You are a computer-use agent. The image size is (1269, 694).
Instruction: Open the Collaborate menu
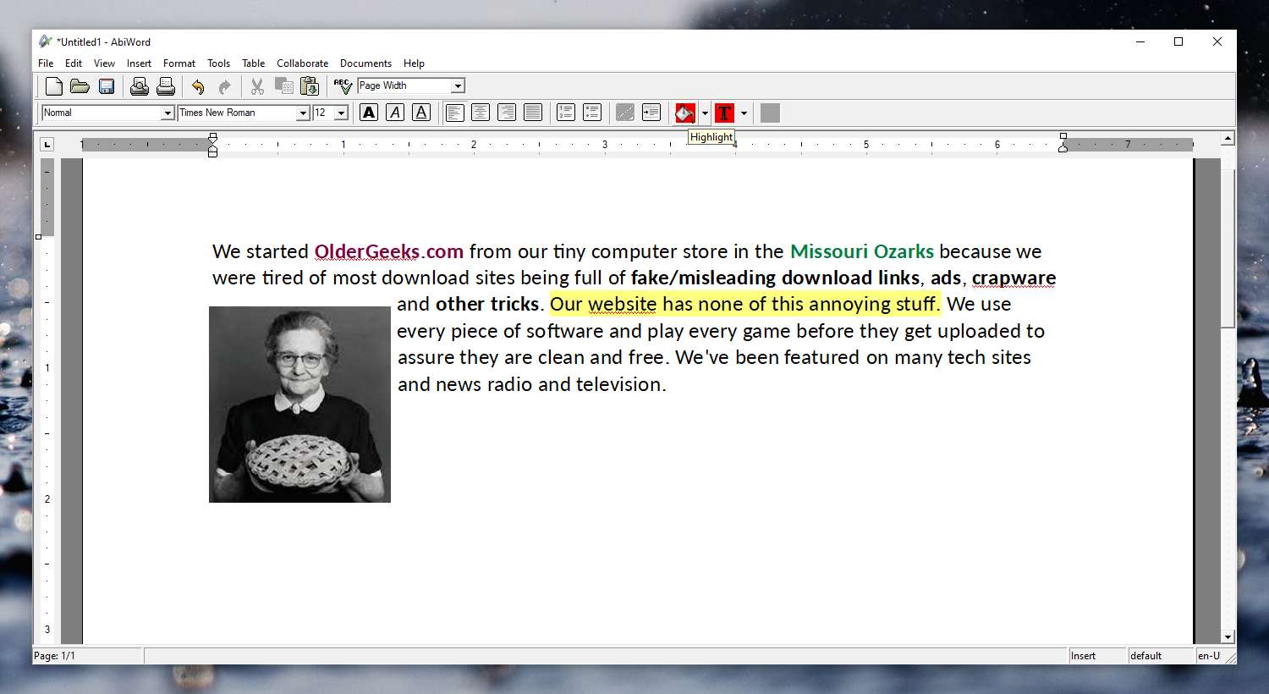point(302,63)
